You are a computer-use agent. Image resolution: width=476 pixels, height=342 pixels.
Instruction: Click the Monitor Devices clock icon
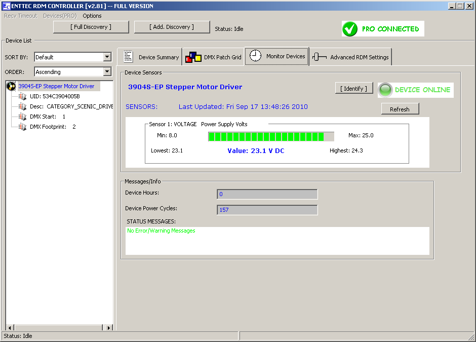pyautogui.click(x=256, y=56)
